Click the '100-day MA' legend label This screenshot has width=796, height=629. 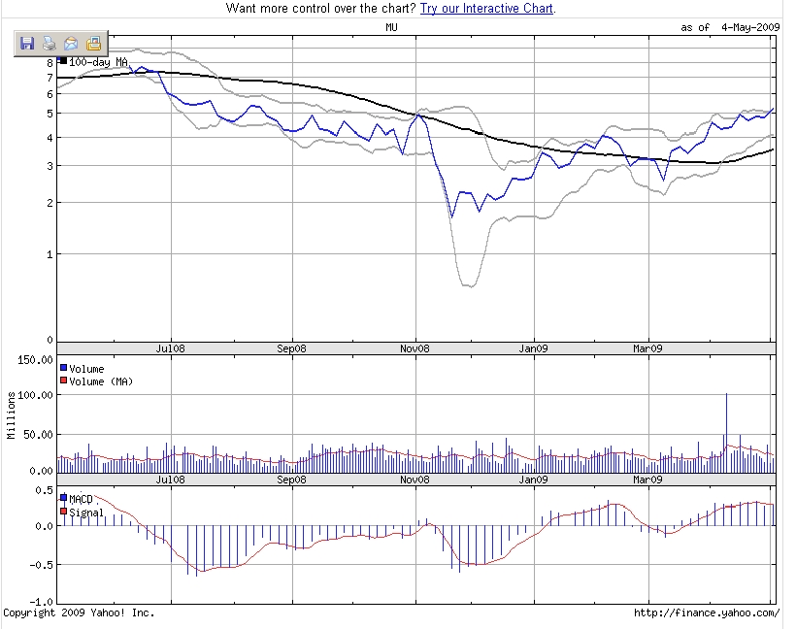pyautogui.click(x=98, y=62)
